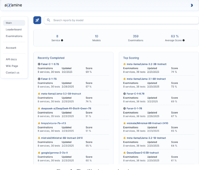Click the Service info icon
199x170 pixels.
(62, 40)
